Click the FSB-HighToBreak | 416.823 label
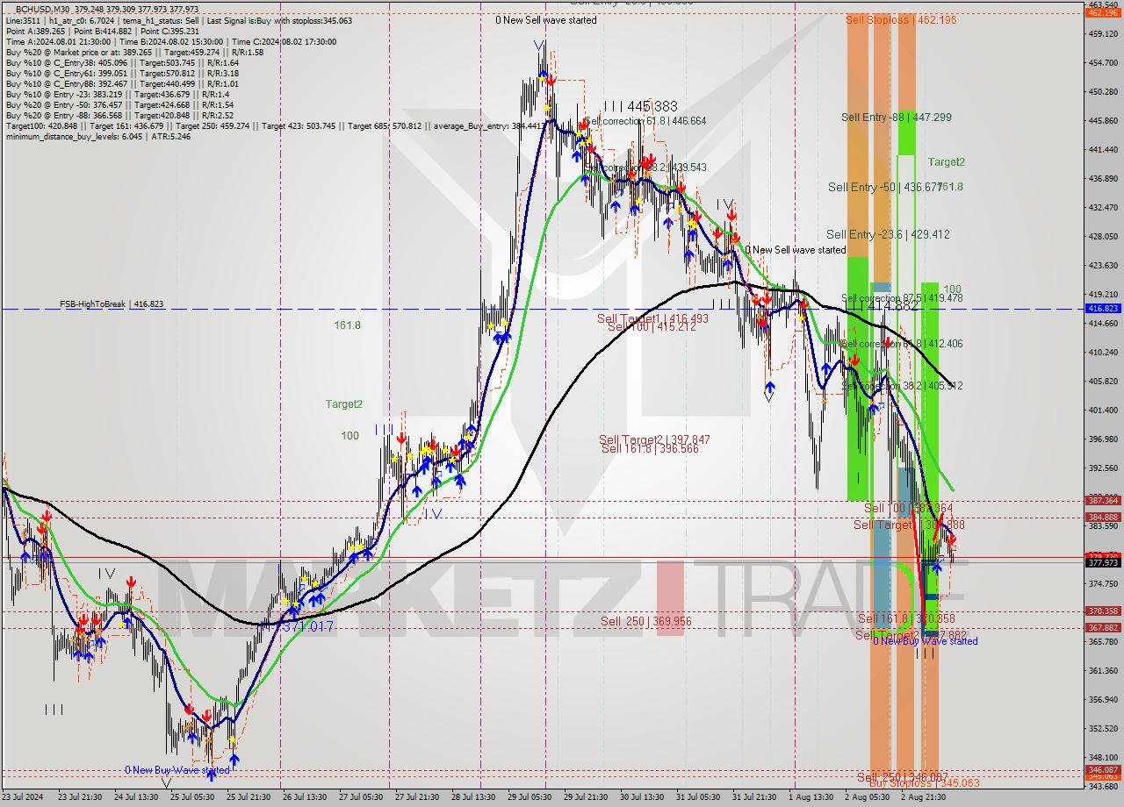This screenshot has height=807, width=1124. [x=112, y=304]
